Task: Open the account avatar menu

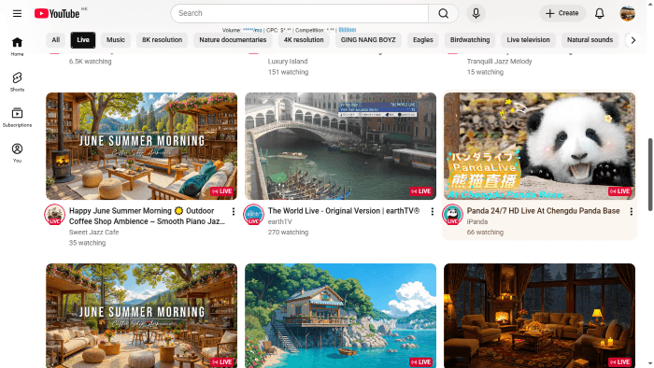Action: pos(627,13)
